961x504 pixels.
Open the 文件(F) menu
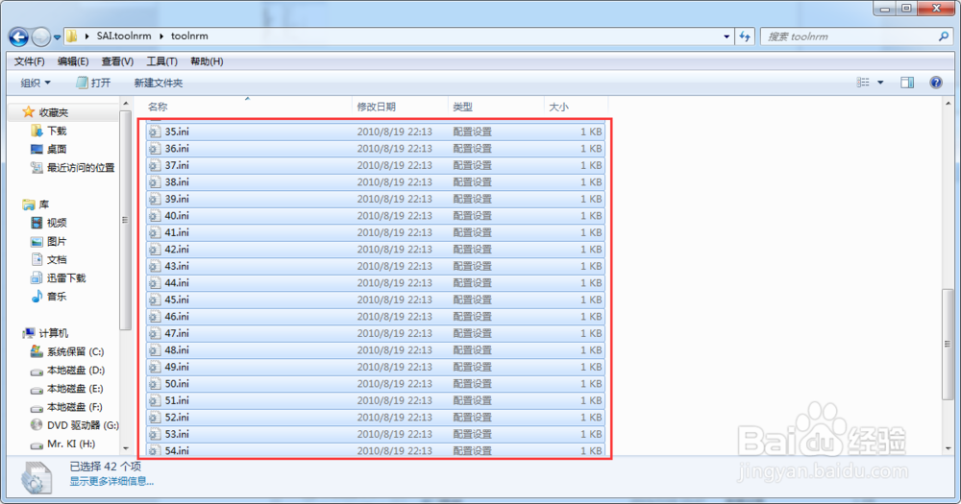[30, 61]
